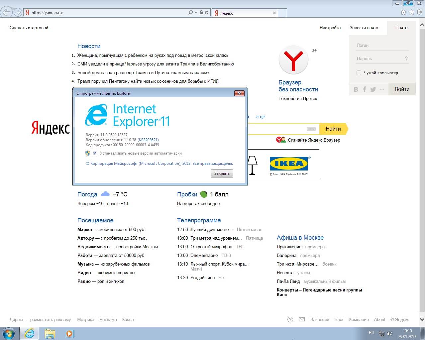The width and height of the screenshot is (425, 340).
Task: Click password help question mark
Action: pyautogui.click(x=406, y=58)
